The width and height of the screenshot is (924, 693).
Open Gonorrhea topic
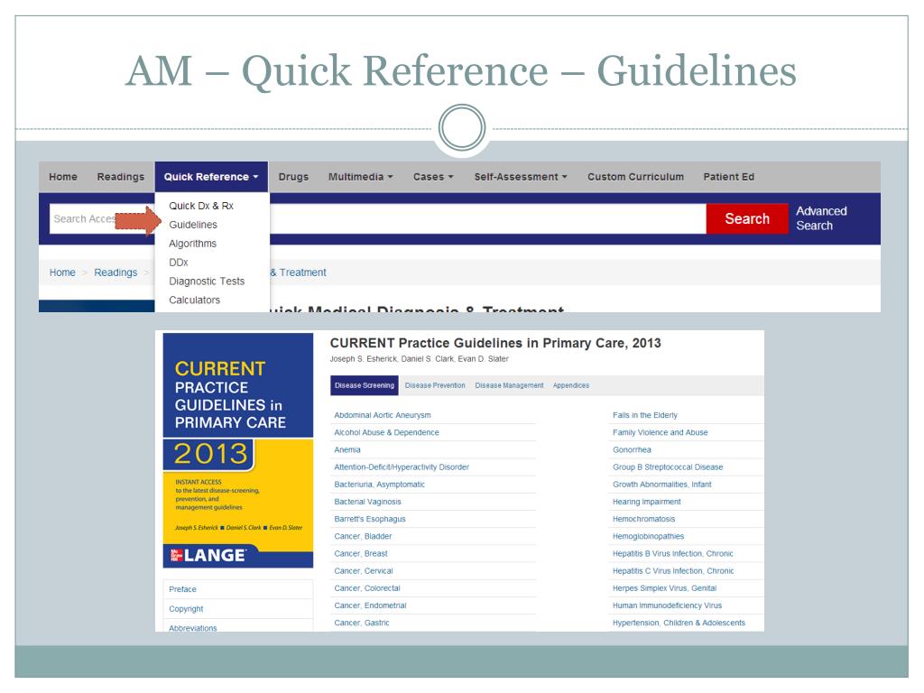point(632,449)
